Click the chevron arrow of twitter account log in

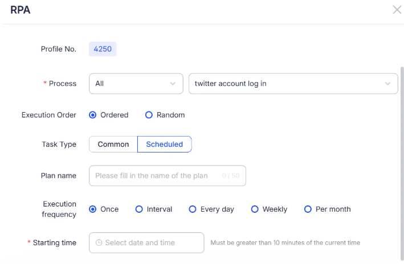pos(387,84)
